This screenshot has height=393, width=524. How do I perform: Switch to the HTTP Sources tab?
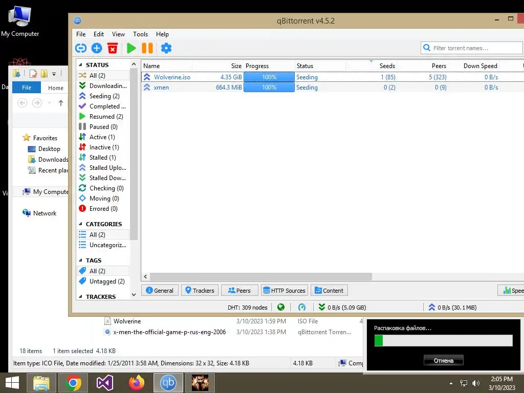pyautogui.click(x=285, y=291)
